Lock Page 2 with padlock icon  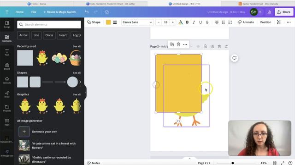(x=205, y=46)
